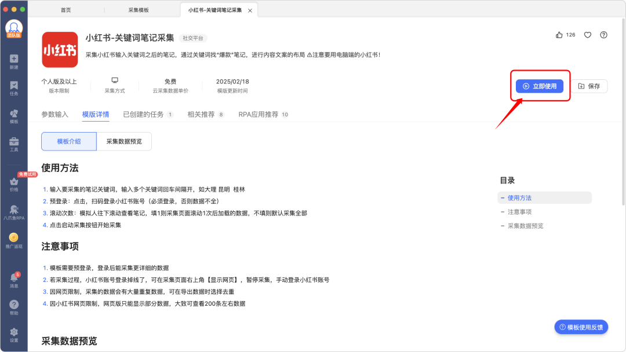
Task: Switch to the 采集模板 tab
Action: (139, 10)
